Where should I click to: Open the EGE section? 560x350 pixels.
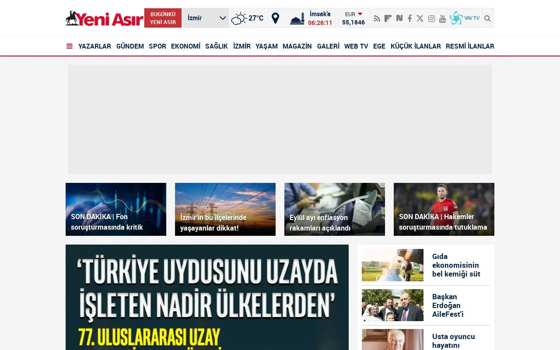[379, 46]
